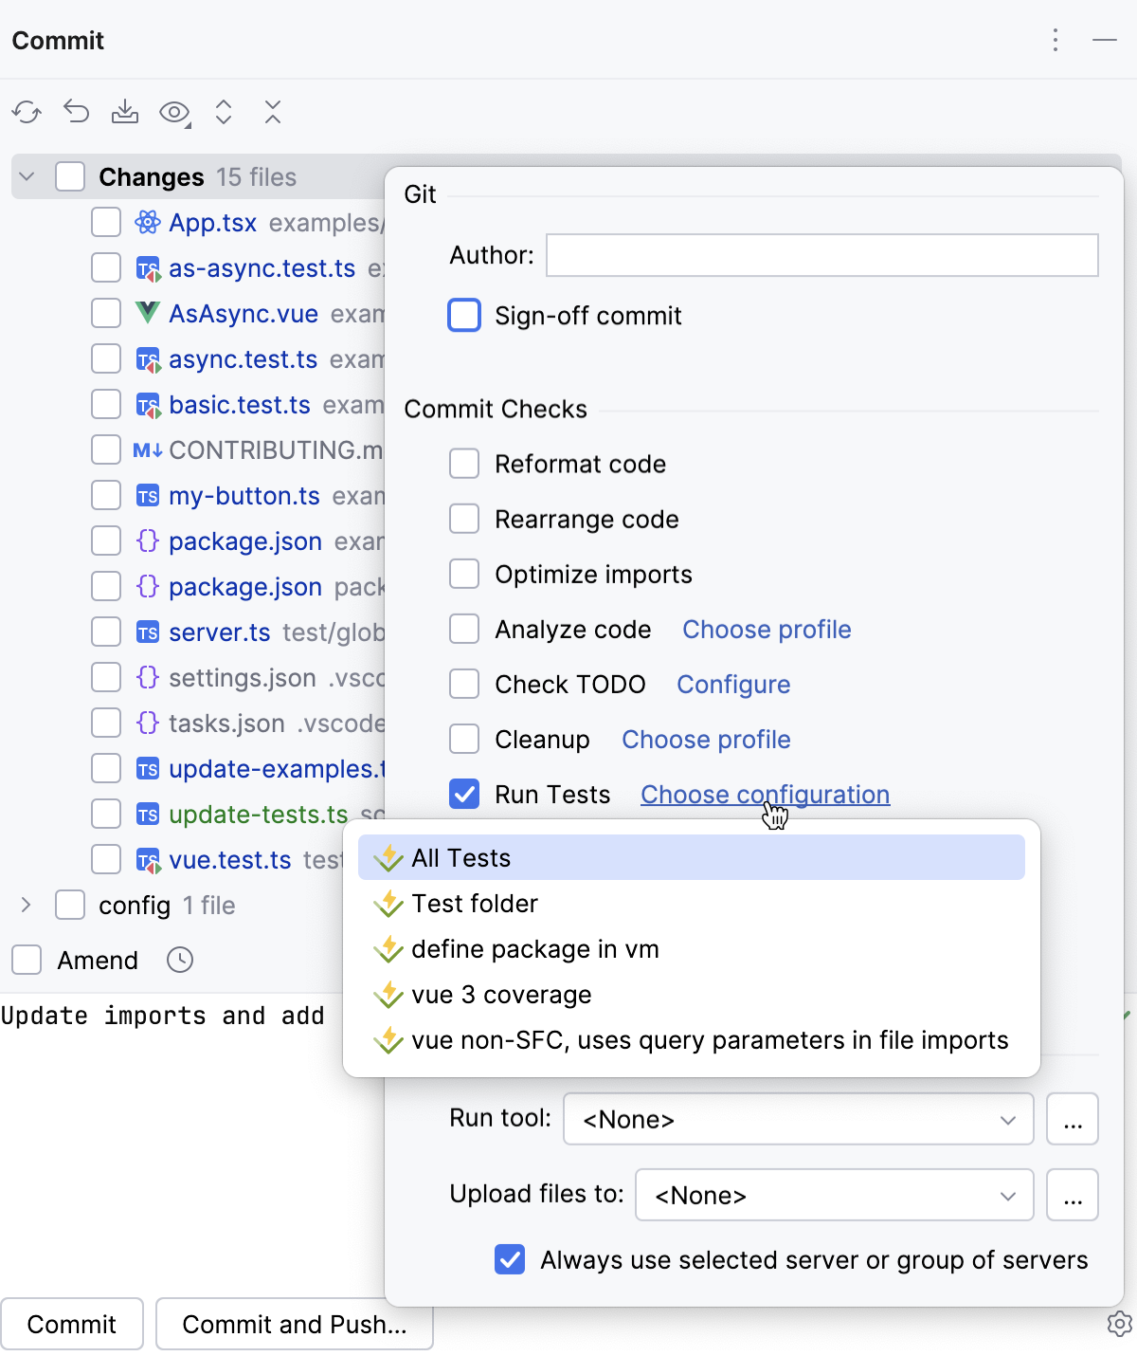Shelve changes silently with the shelf icon
The image size is (1137, 1356).
[126, 112]
